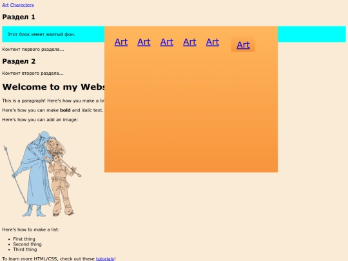Click the 'Welcome to my' heading
The image size is (348, 261).
(x=53, y=87)
